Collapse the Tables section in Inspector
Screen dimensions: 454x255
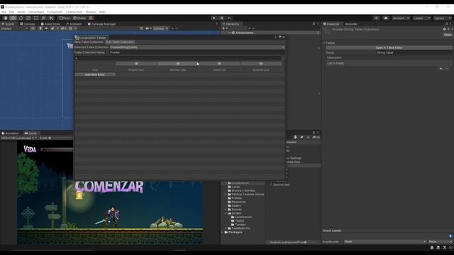pos(324,42)
